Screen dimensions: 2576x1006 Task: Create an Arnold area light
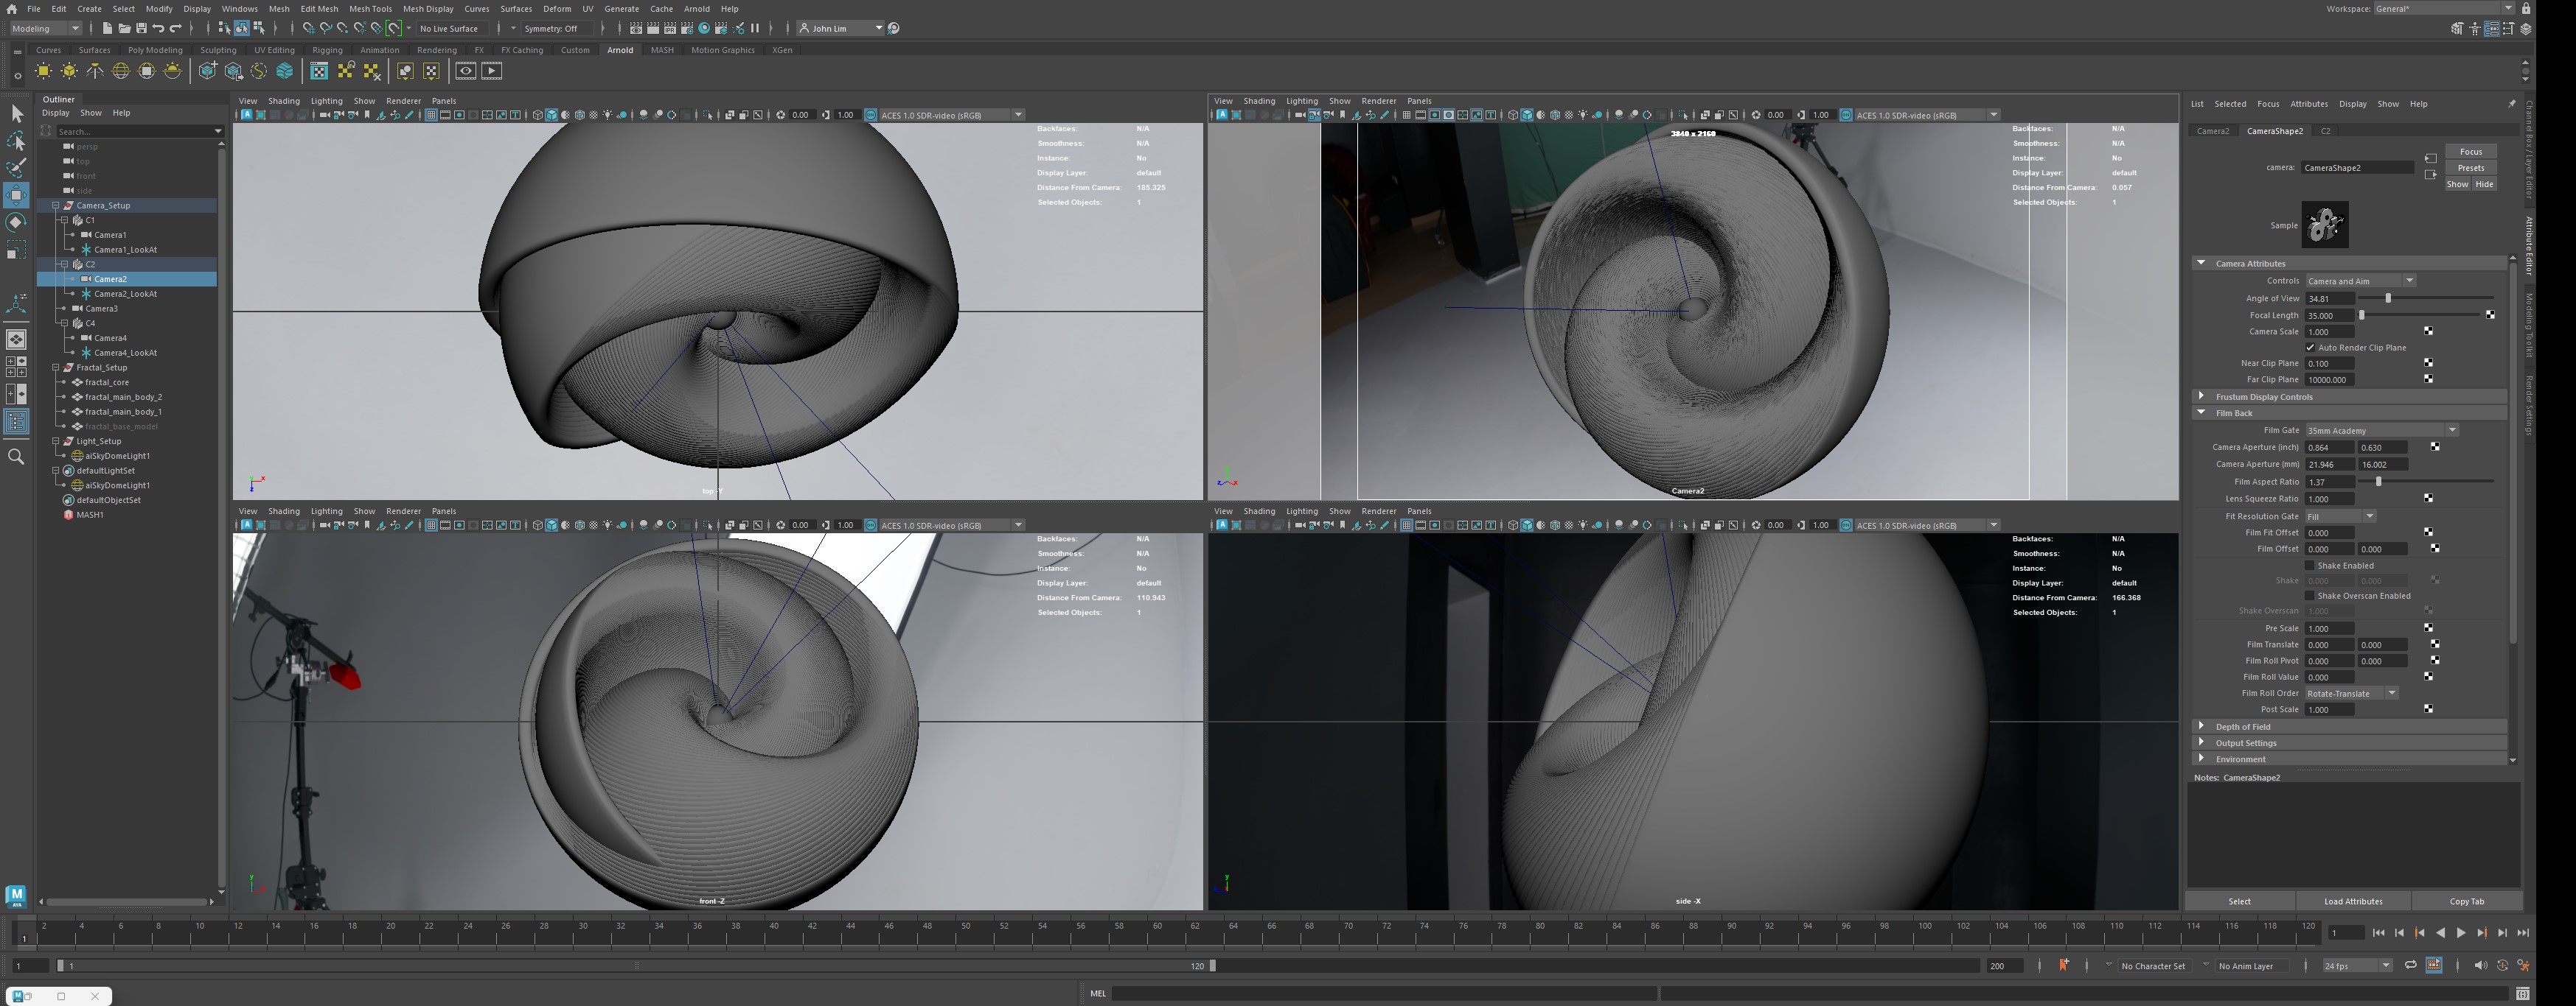pos(43,71)
